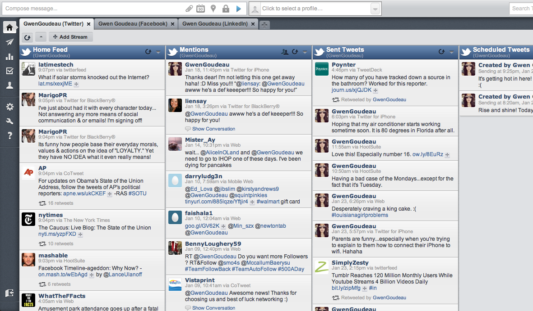533x311 pixels.
Task: Open the profile selector dropdown arrow
Action: point(375,9)
